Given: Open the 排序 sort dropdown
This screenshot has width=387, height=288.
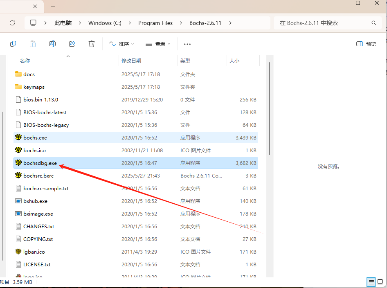Looking at the screenshot, I should pyautogui.click(x=122, y=44).
